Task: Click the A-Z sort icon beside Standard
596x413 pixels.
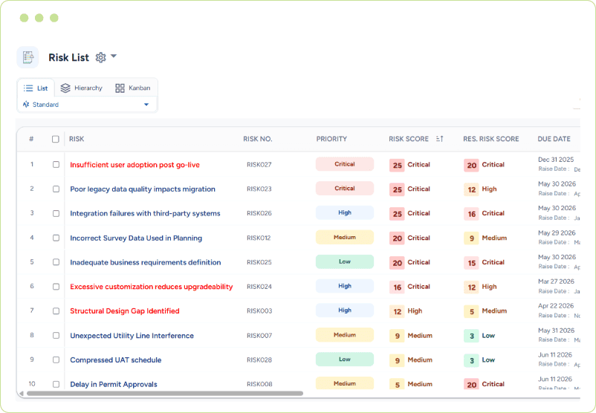Action: (x=26, y=104)
